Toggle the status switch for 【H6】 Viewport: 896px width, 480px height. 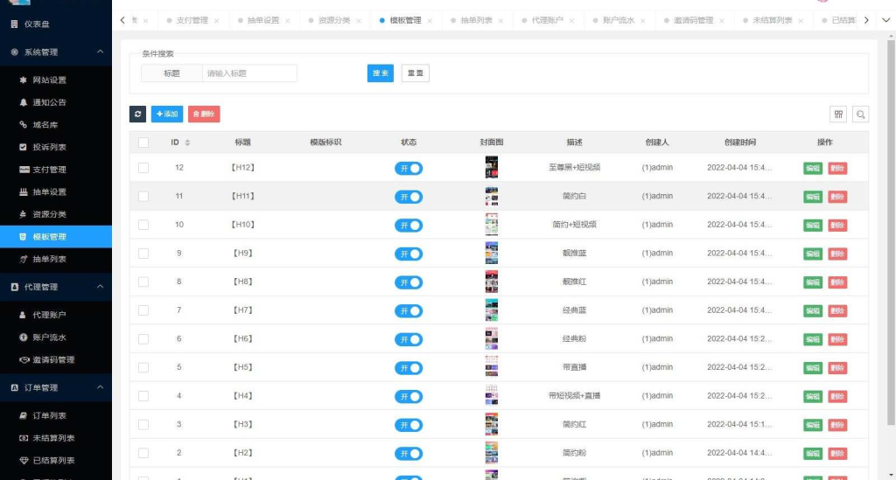click(409, 339)
